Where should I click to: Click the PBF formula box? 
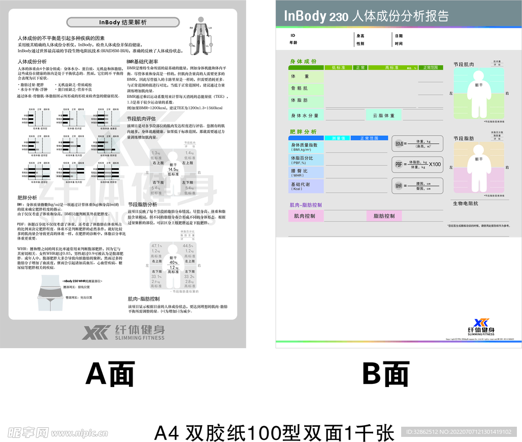(417, 165)
